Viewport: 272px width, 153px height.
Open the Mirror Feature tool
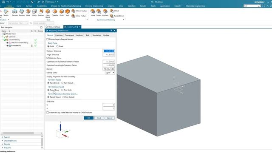(79, 16)
